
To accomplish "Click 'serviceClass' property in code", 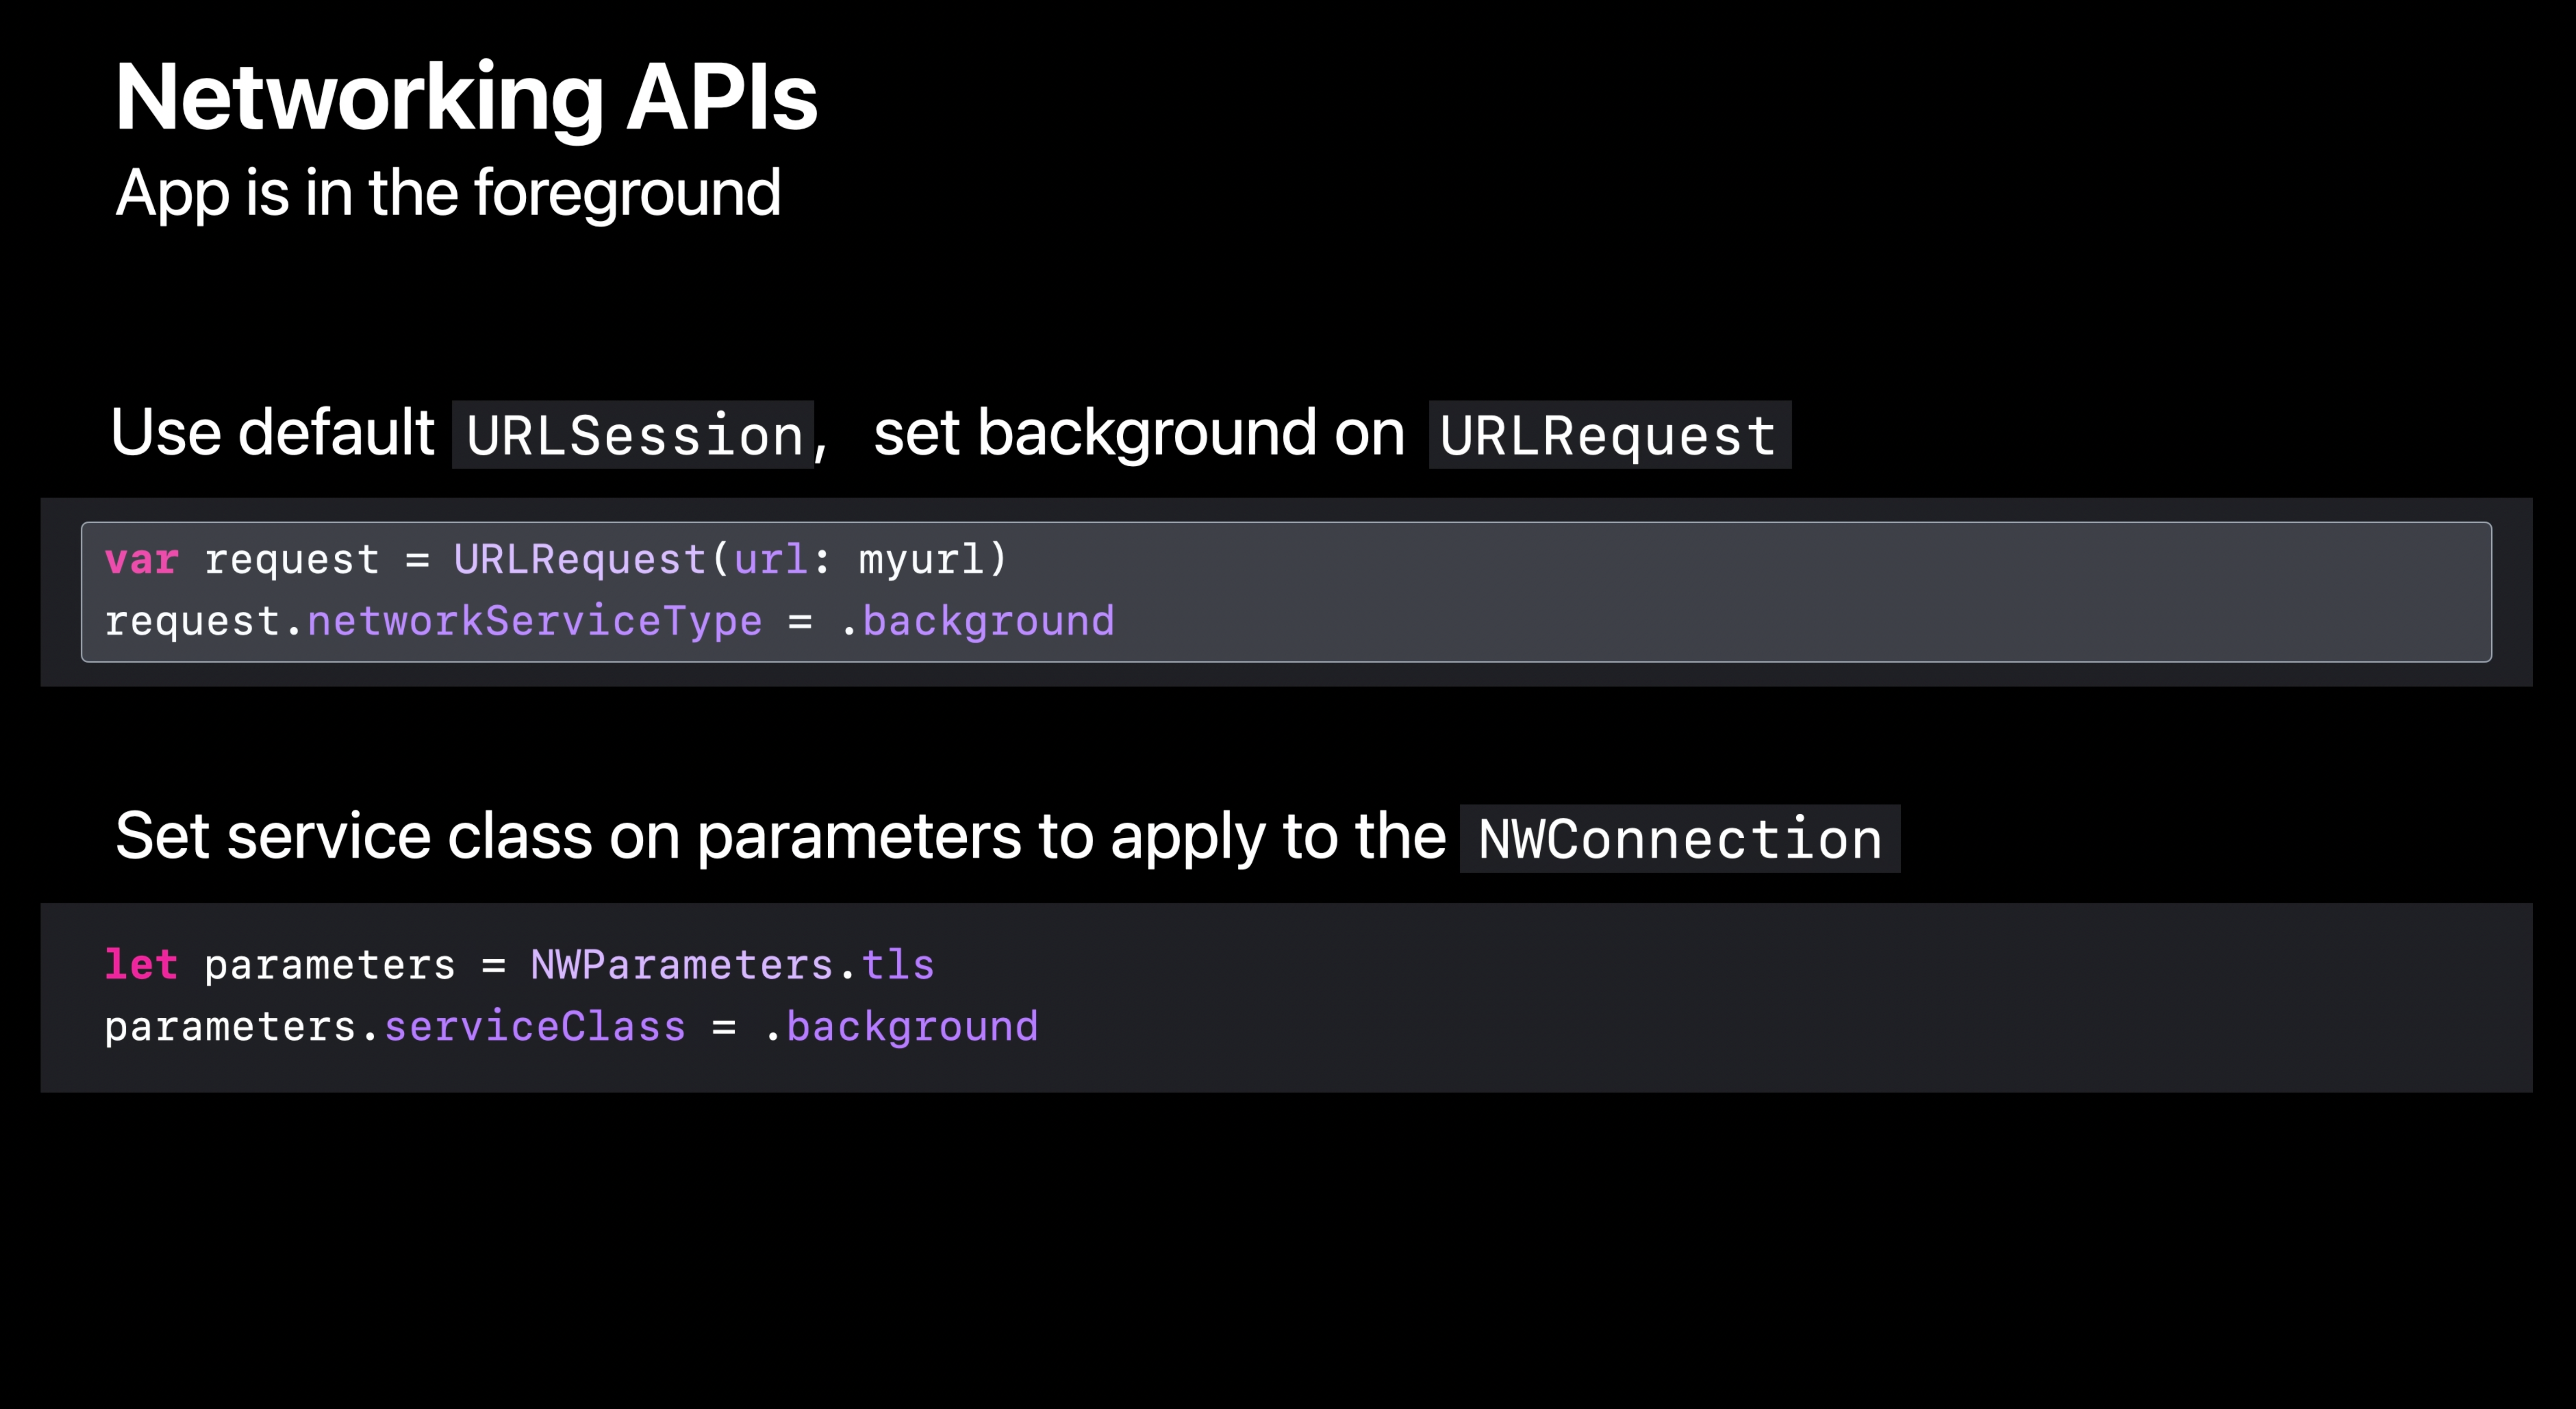I will 535,1027.
